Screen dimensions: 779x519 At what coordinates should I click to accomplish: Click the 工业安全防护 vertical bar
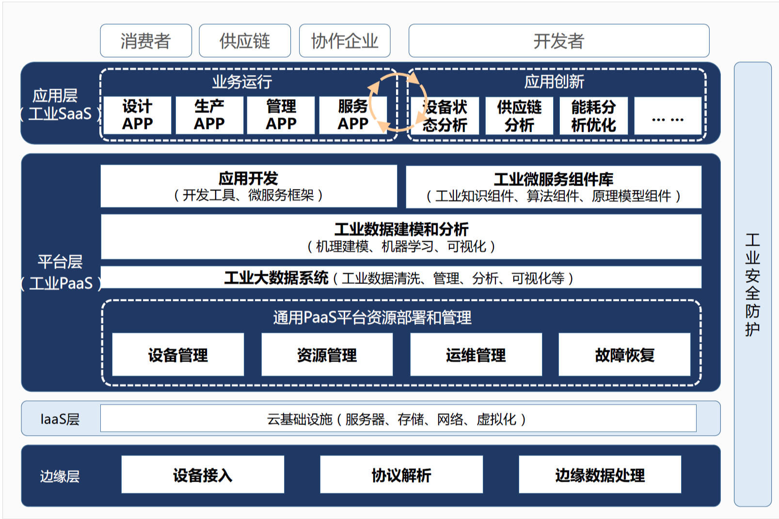[x=752, y=284]
